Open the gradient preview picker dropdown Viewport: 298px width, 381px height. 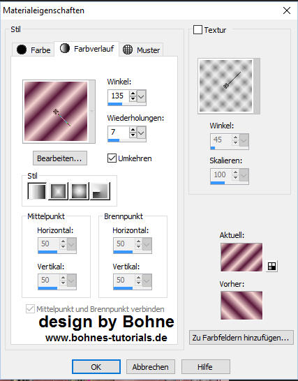pyautogui.click(x=92, y=111)
